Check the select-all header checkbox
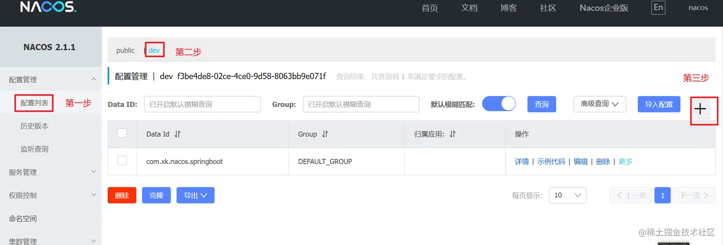 click(122, 133)
